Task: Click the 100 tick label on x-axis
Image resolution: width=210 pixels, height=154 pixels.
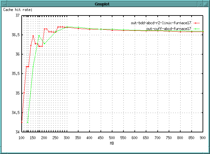Action: [x=21, y=138]
